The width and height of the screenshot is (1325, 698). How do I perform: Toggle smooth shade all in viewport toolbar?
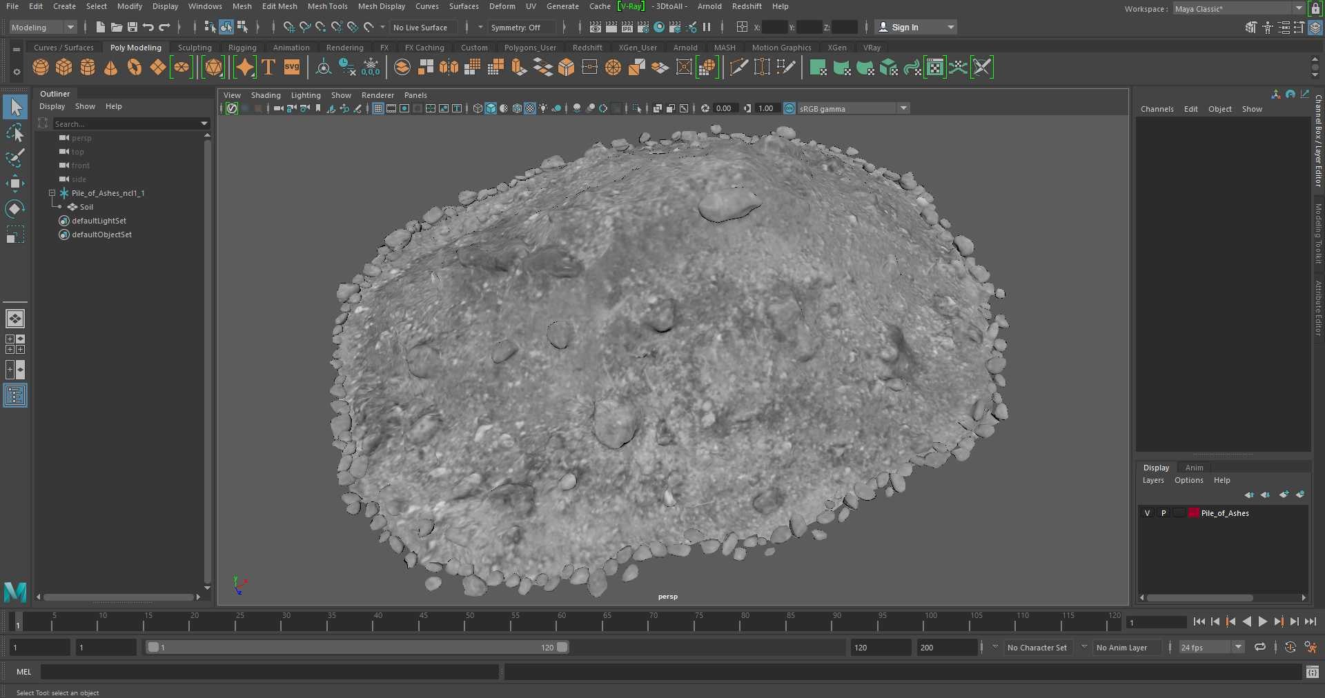coord(491,108)
